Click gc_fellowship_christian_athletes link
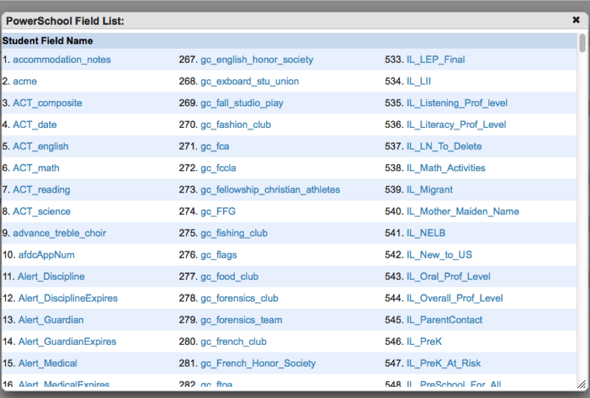The height and width of the screenshot is (398, 590). 270,189
